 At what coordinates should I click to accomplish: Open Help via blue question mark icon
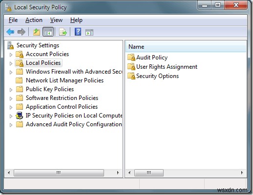[78, 32]
